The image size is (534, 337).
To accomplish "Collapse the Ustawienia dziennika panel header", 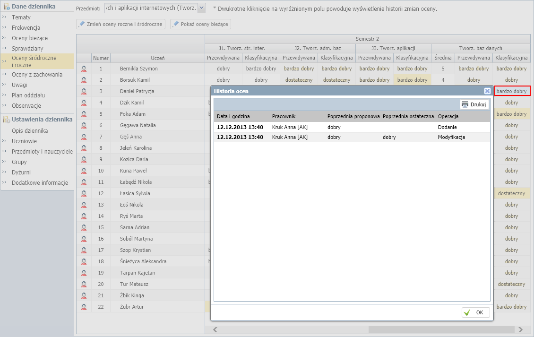I will click(x=37, y=119).
